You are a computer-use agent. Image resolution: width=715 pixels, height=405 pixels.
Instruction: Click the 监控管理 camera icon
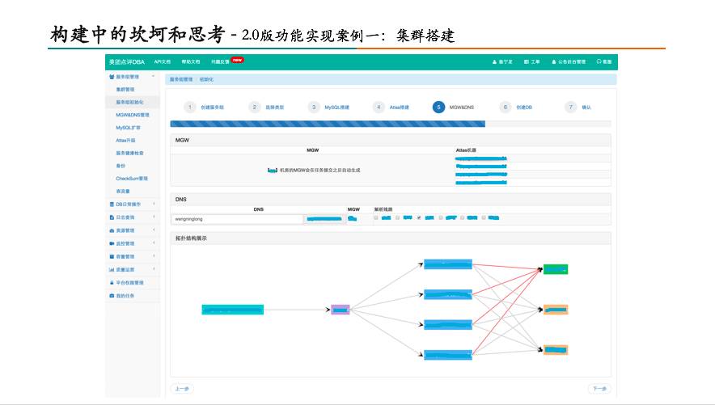coord(112,244)
